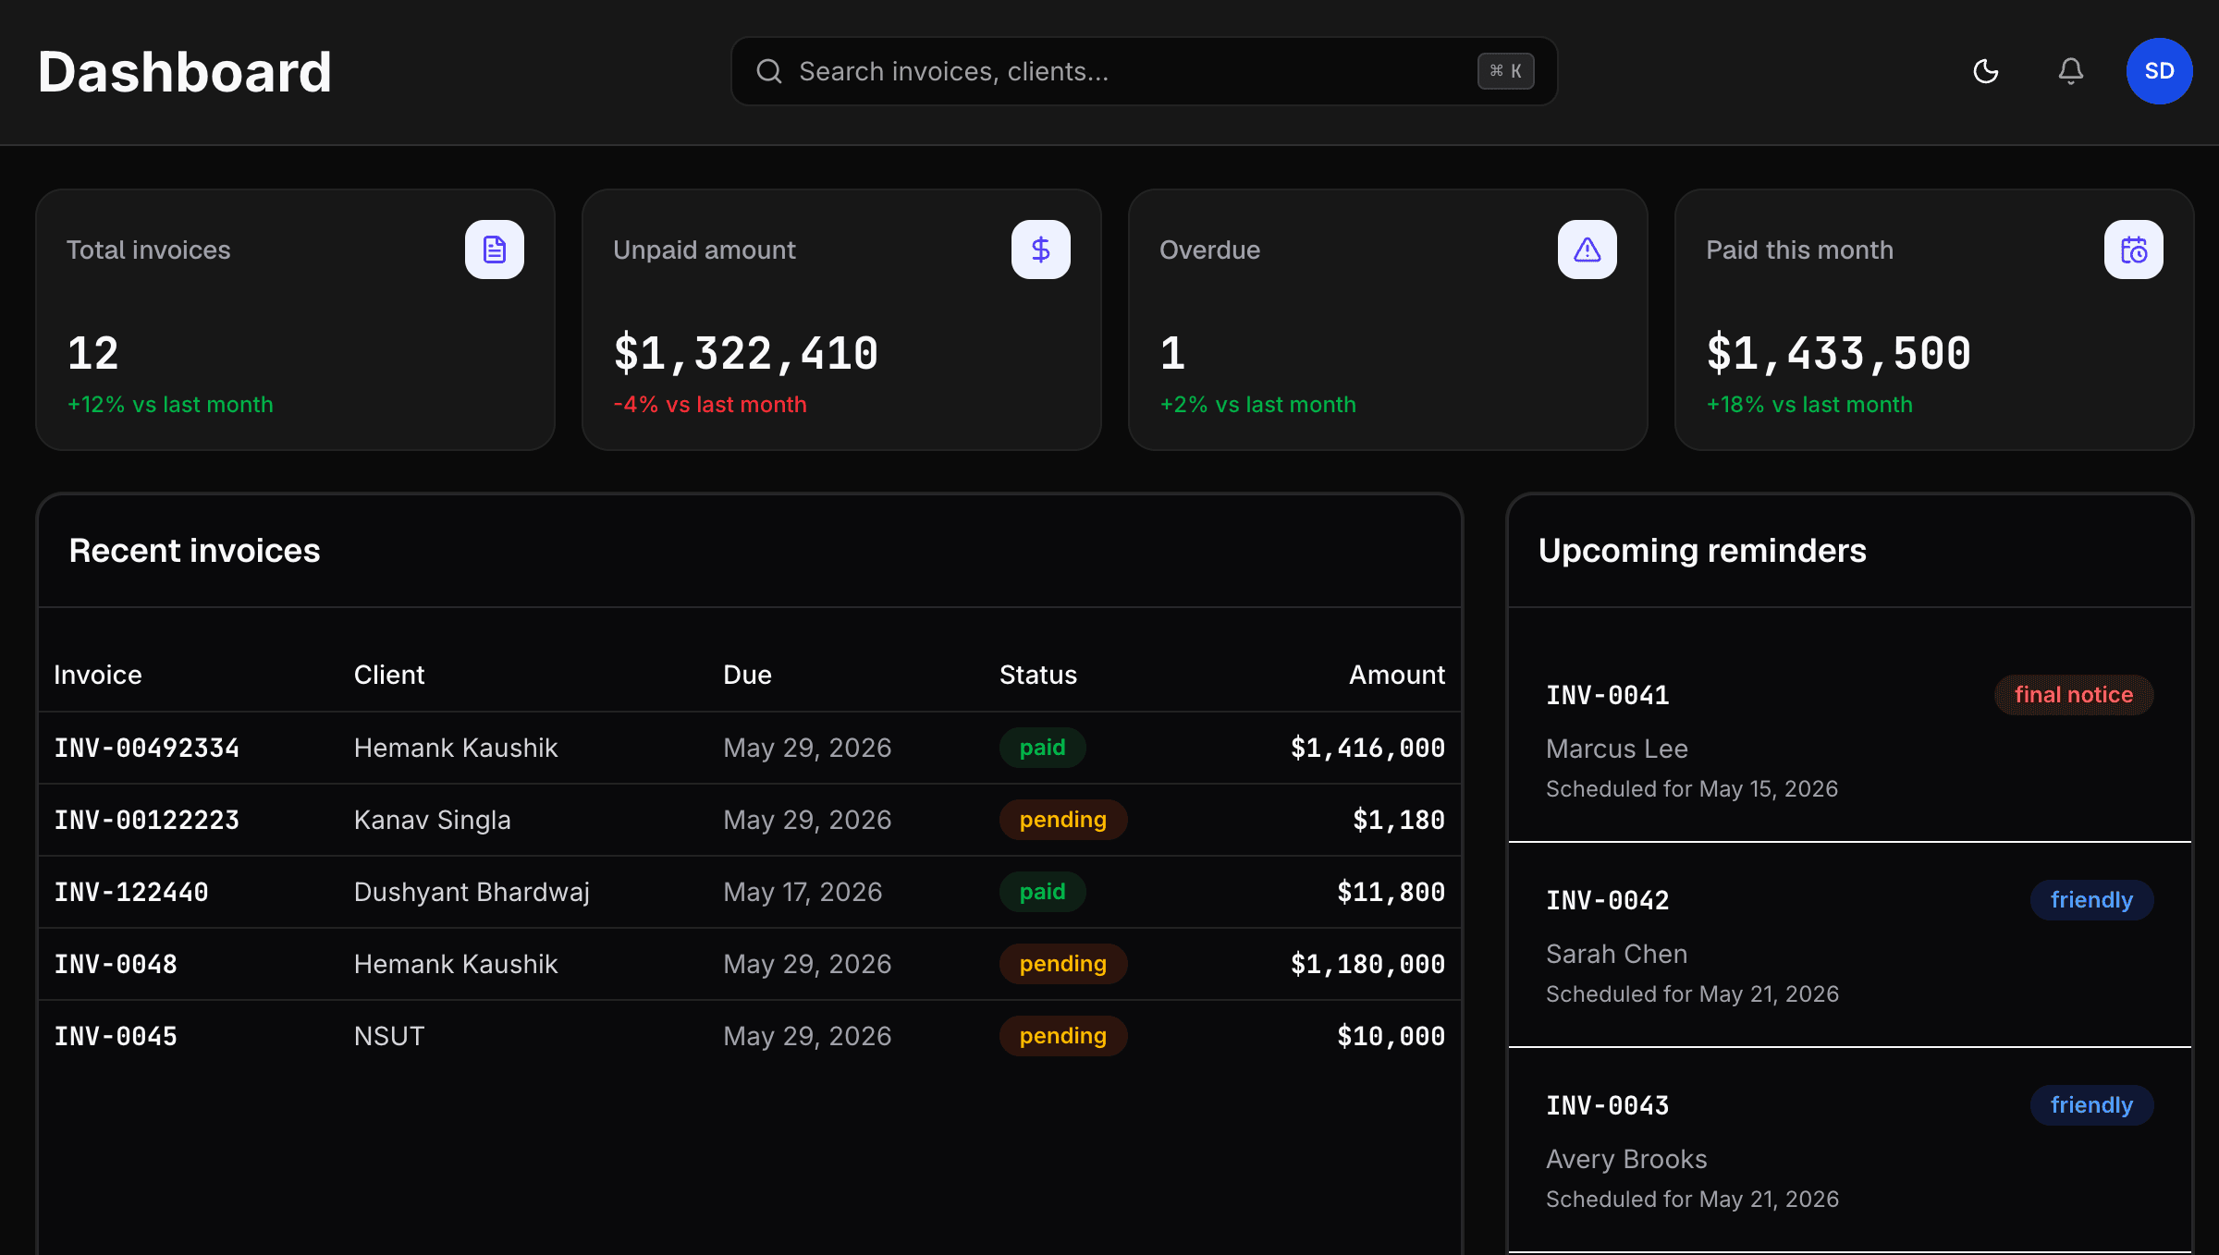Click the Invoice column header
Screen dimensions: 2219x1255
pyautogui.click(x=98, y=675)
